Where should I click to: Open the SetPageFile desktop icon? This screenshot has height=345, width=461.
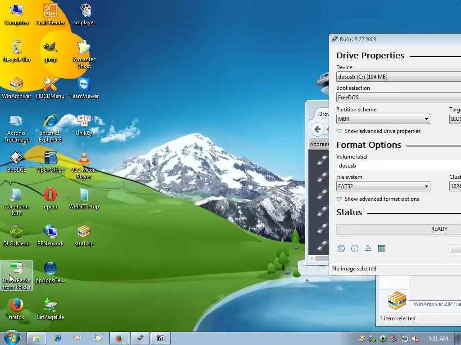point(50,309)
